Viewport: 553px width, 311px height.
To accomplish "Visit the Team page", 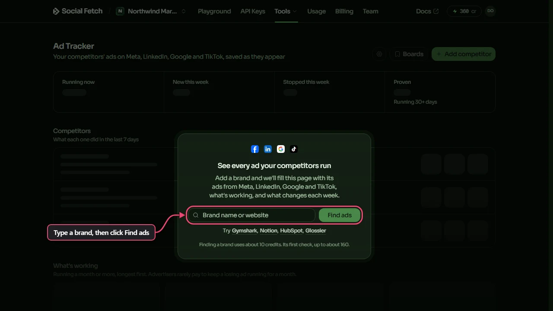I will click(371, 11).
